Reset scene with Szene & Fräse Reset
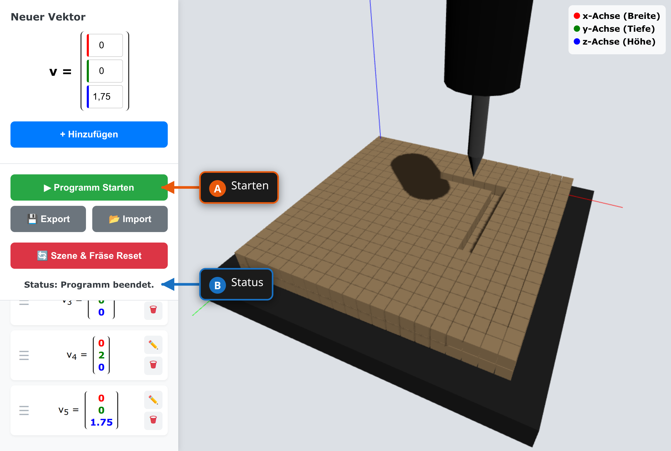Image resolution: width=671 pixels, height=451 pixels. (89, 255)
